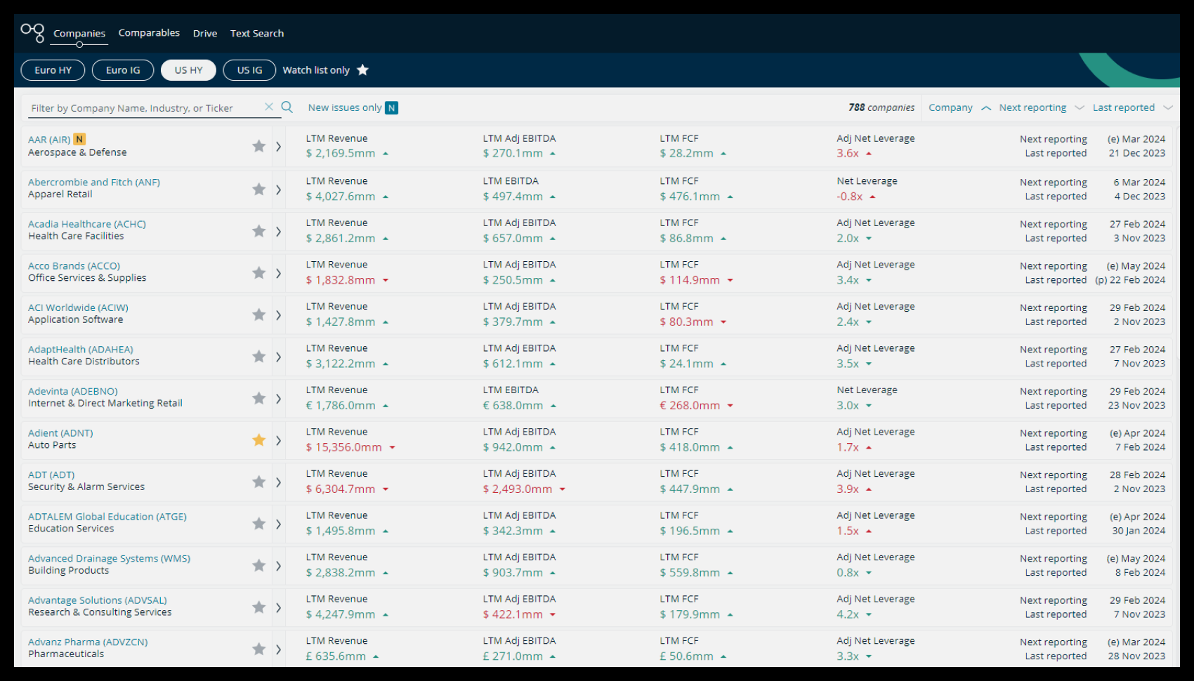Star Advanz Pharma for watch list
1194x681 pixels.
[x=258, y=649]
